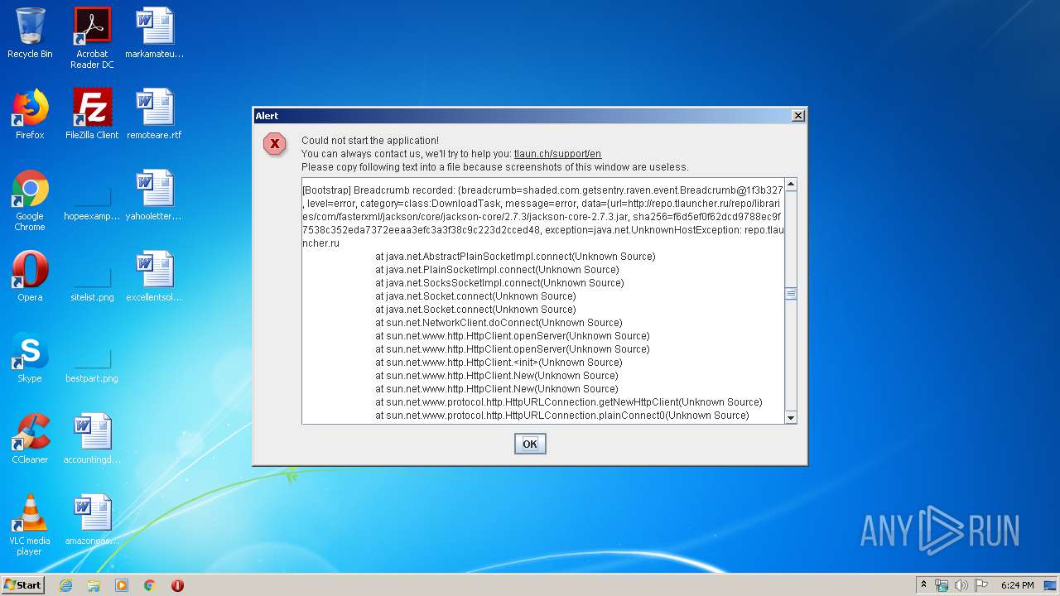Open accountingd Word document icon

pos(92,439)
